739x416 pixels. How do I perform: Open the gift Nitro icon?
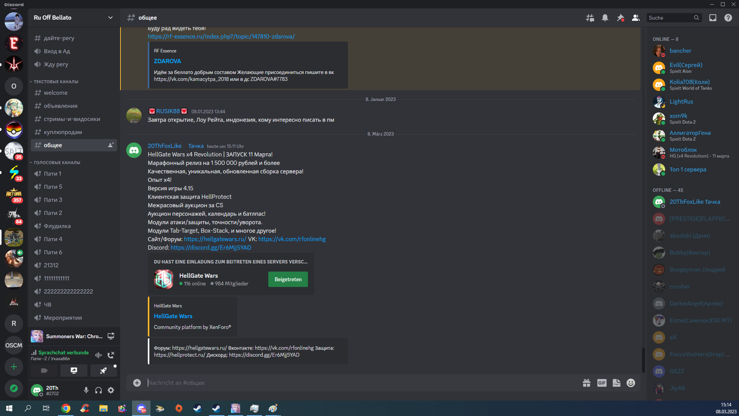point(587,383)
